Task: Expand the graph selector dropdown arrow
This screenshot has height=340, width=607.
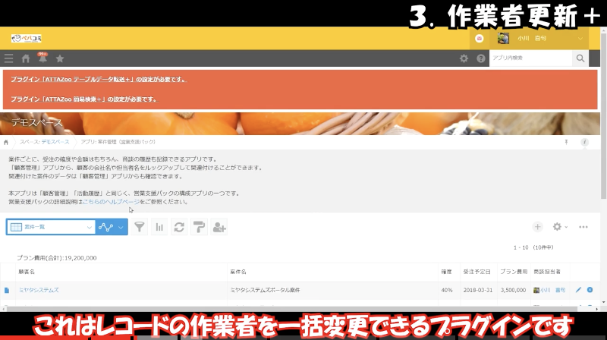Action: (x=120, y=227)
